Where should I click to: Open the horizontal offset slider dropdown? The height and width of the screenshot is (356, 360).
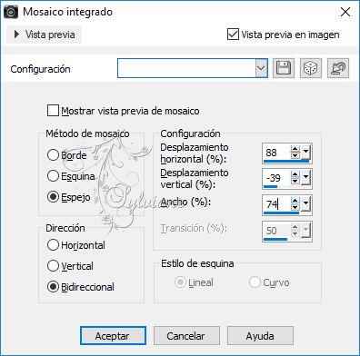(306, 152)
